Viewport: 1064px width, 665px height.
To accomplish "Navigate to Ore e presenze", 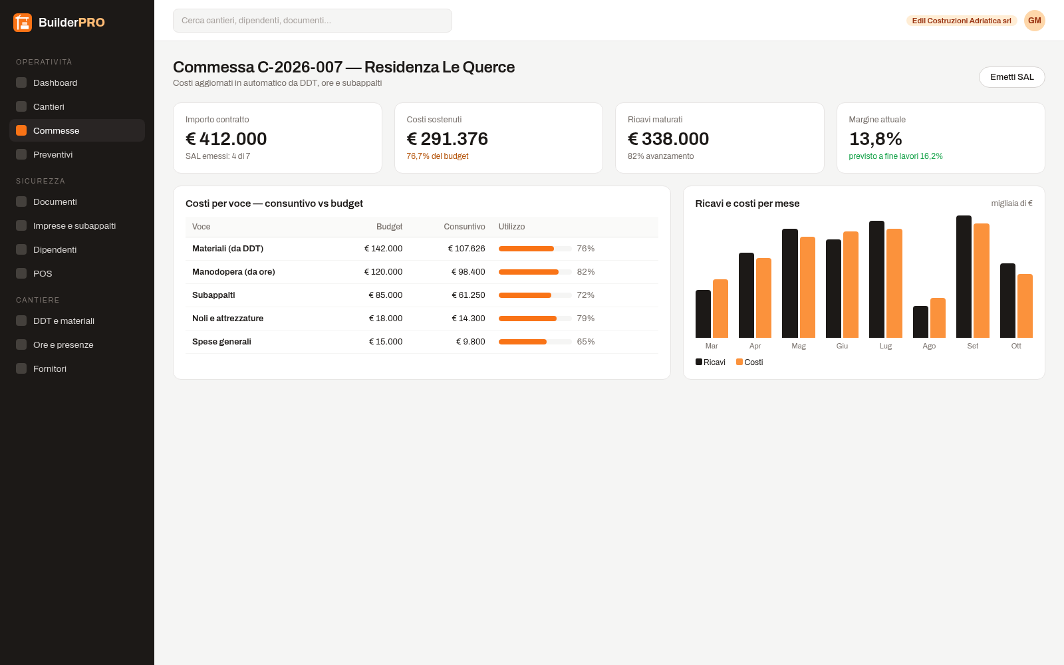I will click(77, 344).
